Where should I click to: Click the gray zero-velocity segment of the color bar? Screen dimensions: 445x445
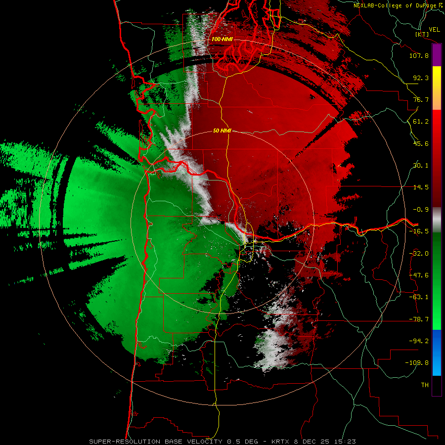point(437,220)
